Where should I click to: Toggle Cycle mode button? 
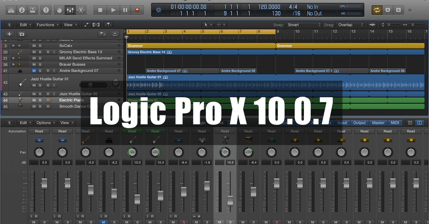pos(377,10)
